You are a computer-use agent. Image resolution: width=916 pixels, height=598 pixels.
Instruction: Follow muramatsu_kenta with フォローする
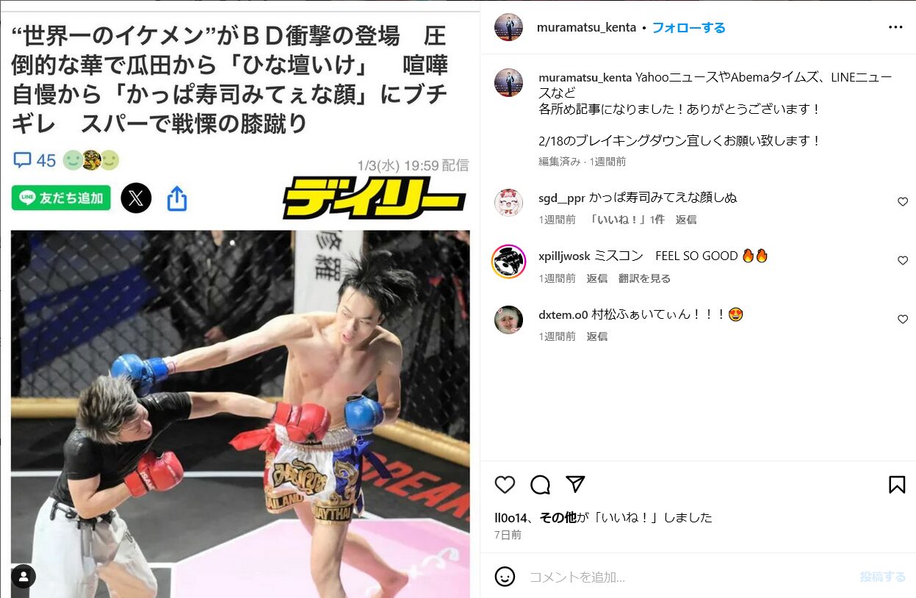[x=688, y=28]
